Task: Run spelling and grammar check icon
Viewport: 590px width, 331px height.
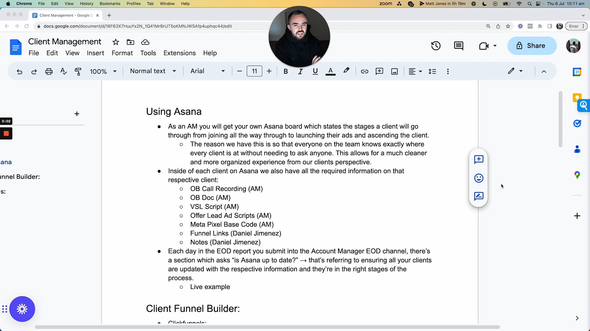Action: pos(64,71)
